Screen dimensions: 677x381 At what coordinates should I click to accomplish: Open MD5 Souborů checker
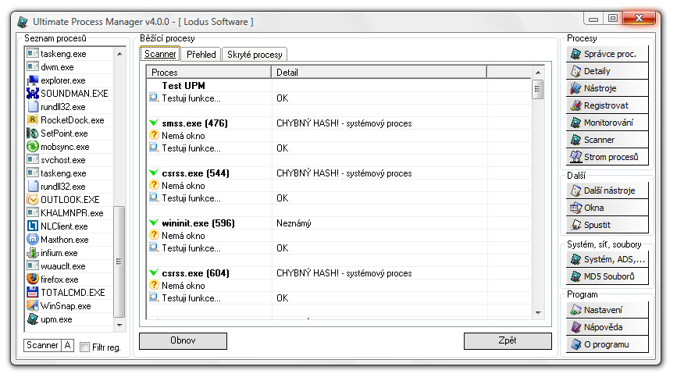tap(607, 276)
